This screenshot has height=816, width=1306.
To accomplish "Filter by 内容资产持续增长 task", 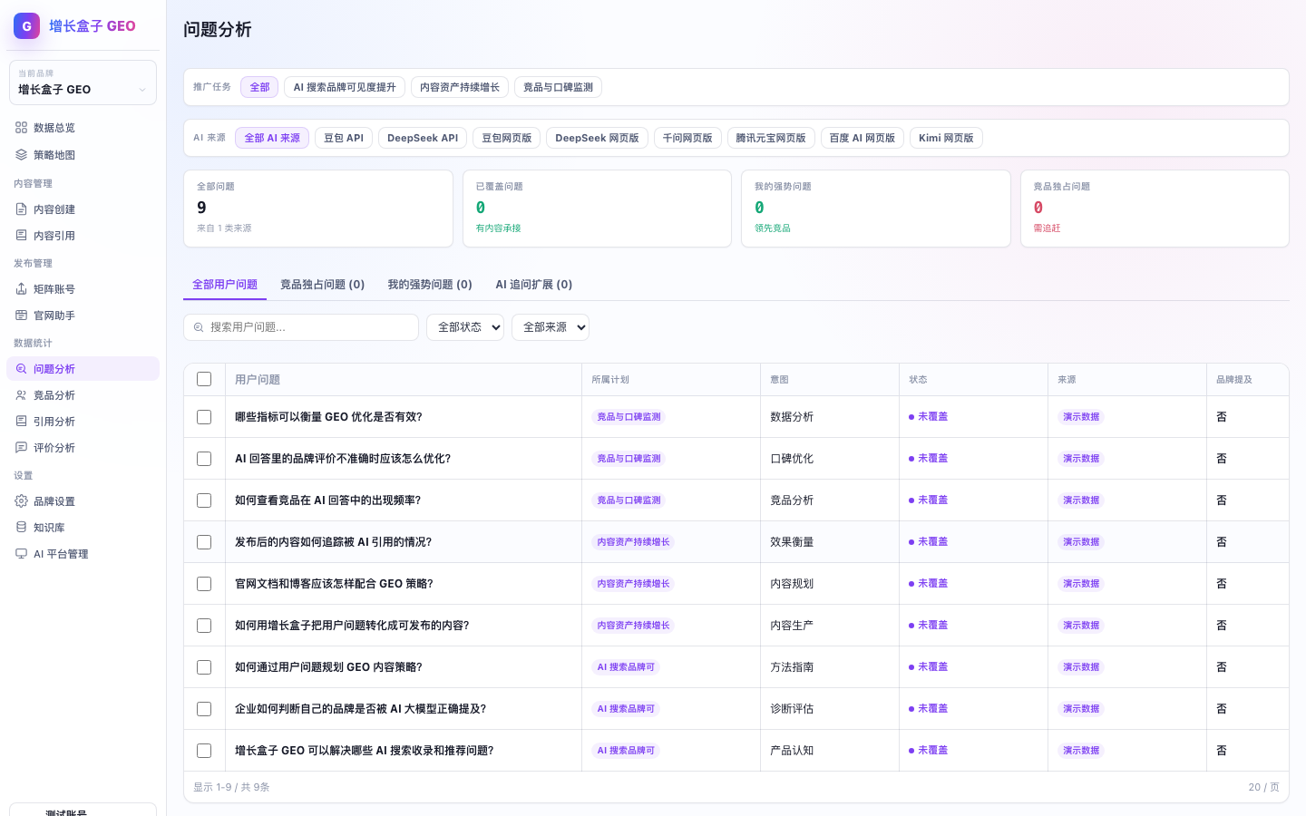I will (460, 87).
